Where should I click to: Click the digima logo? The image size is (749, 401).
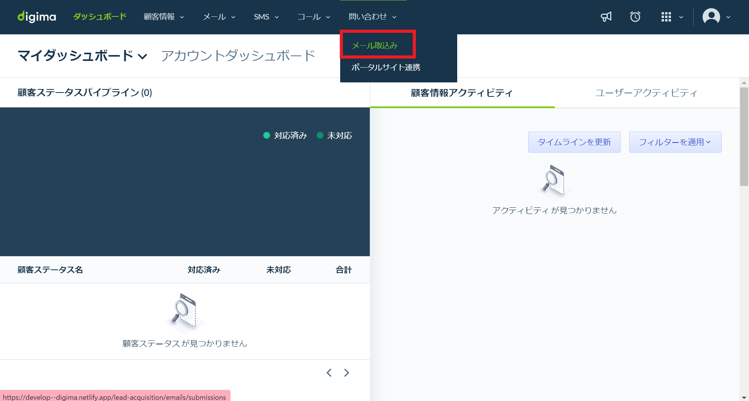37,17
